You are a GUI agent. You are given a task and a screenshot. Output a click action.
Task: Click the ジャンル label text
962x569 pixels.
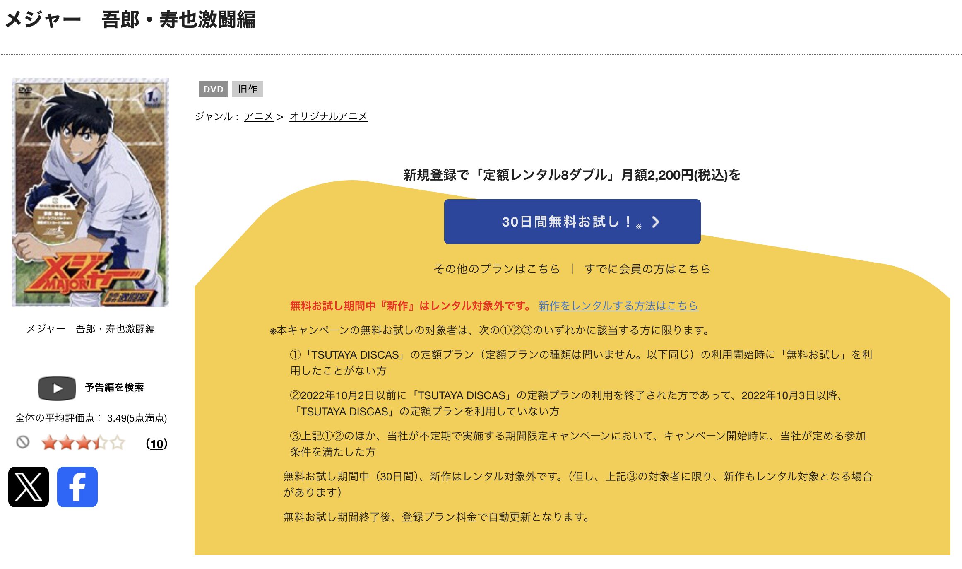click(x=217, y=116)
